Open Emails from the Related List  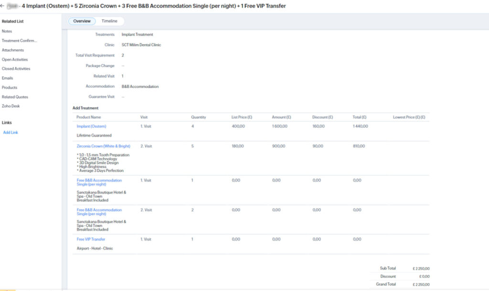click(7, 78)
